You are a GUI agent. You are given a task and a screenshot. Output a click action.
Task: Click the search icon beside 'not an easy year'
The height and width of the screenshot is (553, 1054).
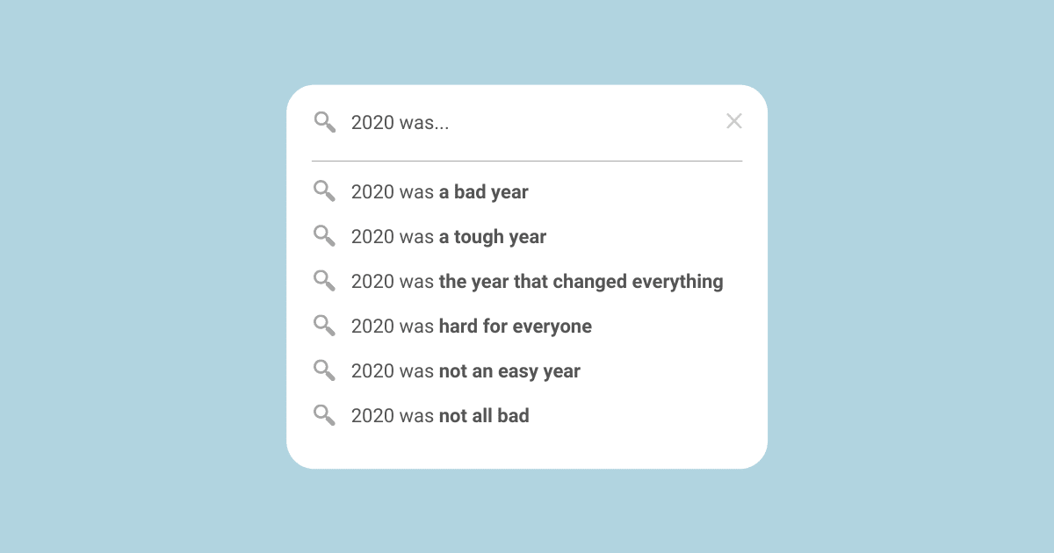tap(325, 370)
